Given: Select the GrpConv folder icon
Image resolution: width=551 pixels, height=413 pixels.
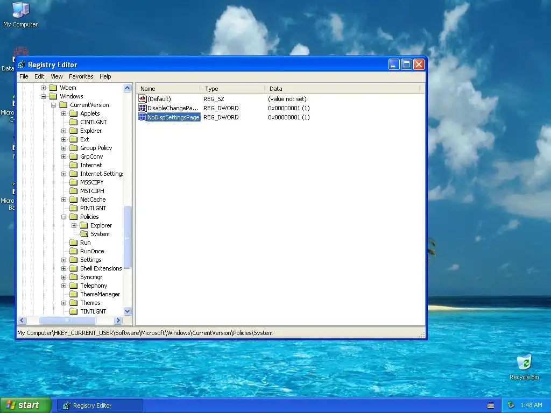Looking at the screenshot, I should click(73, 156).
